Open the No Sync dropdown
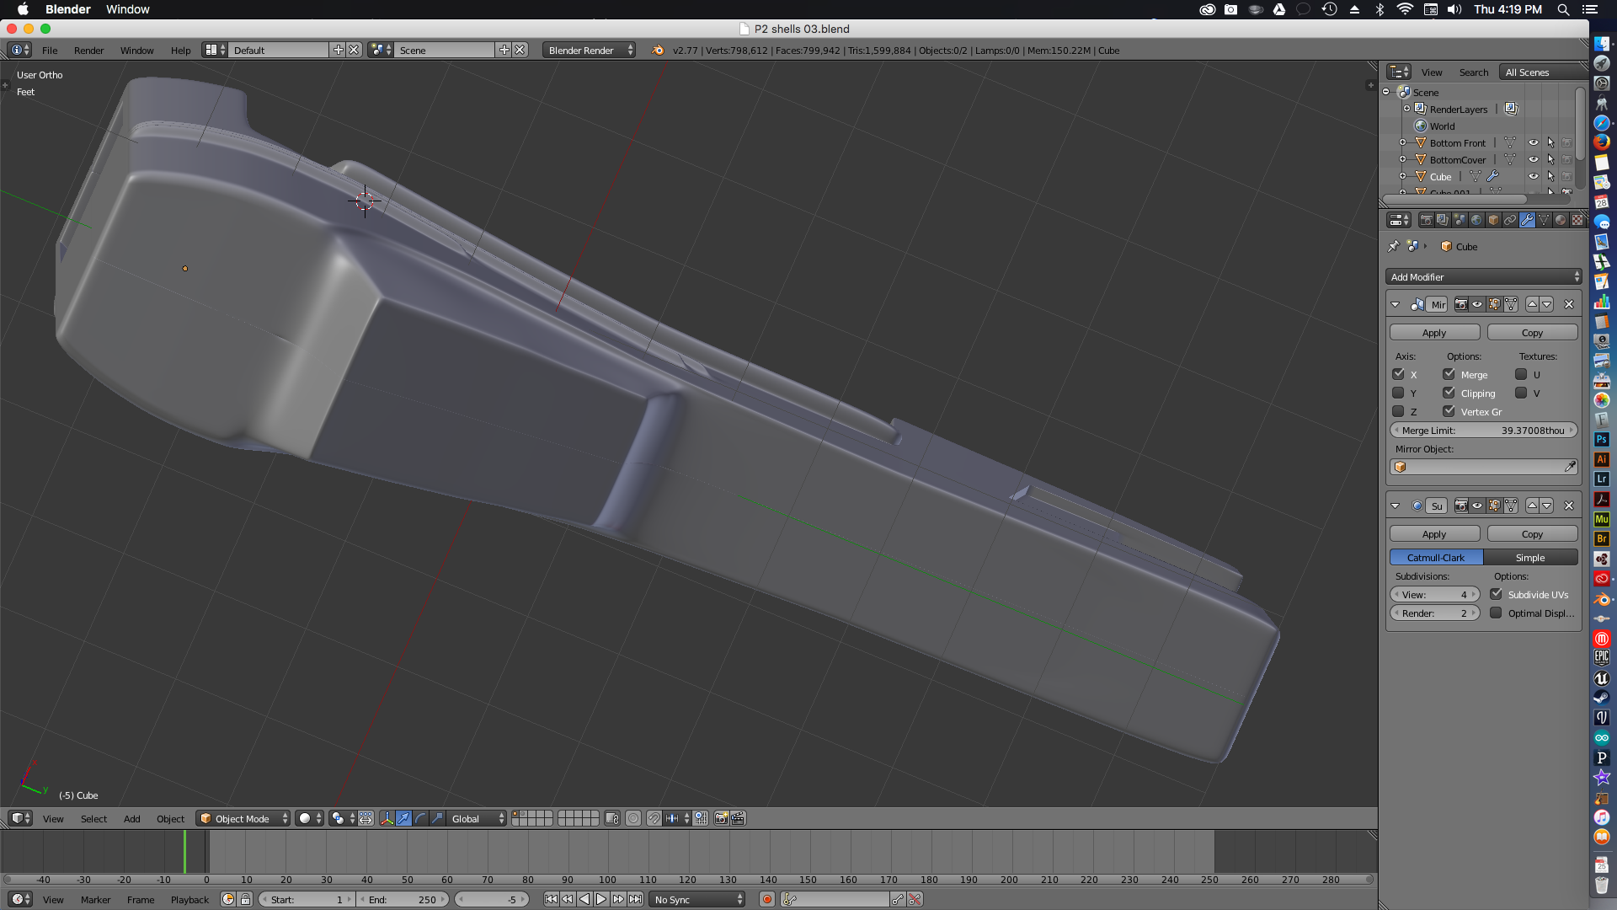The height and width of the screenshot is (910, 1617). point(697,899)
